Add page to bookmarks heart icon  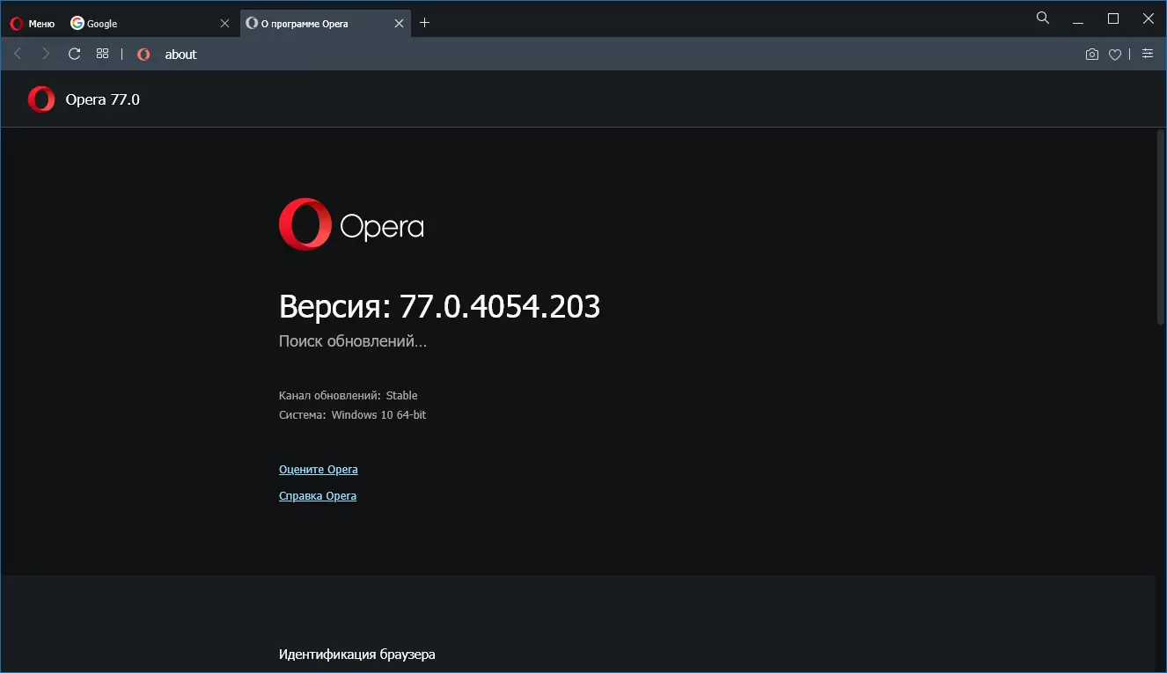[x=1115, y=55]
